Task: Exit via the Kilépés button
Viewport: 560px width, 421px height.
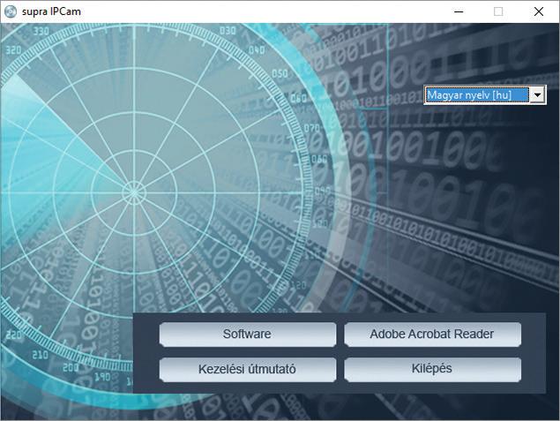Action: click(432, 369)
